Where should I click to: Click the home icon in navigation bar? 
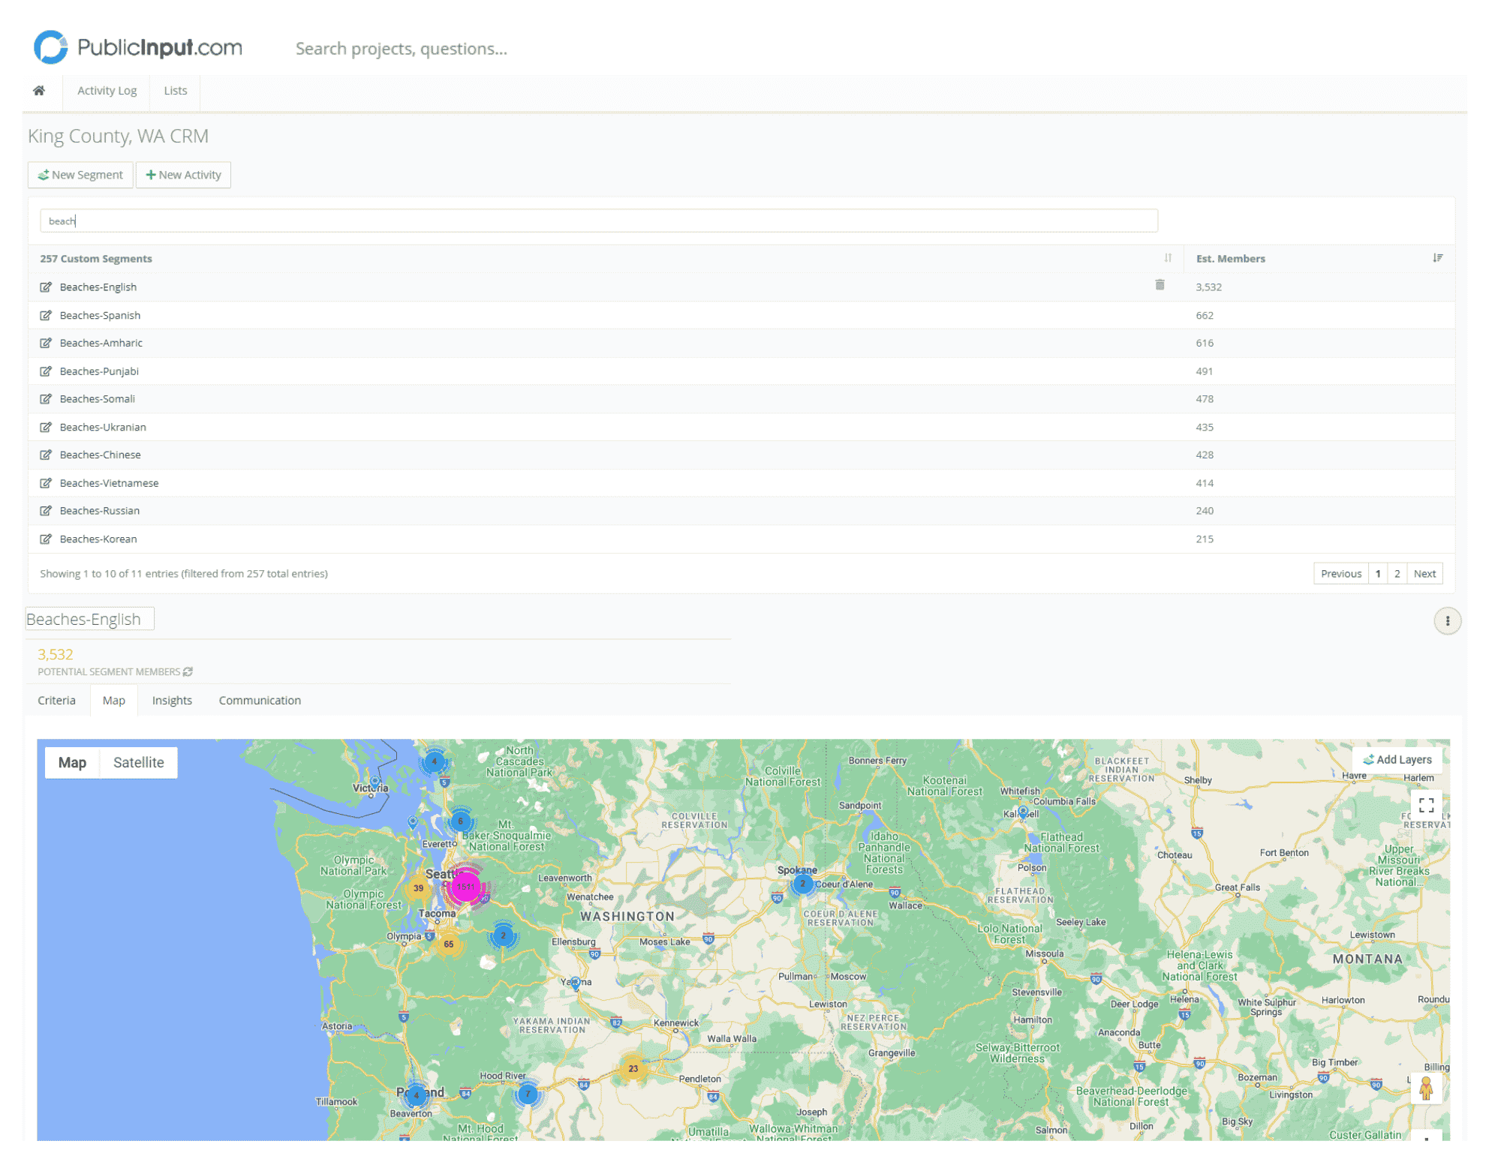point(39,91)
